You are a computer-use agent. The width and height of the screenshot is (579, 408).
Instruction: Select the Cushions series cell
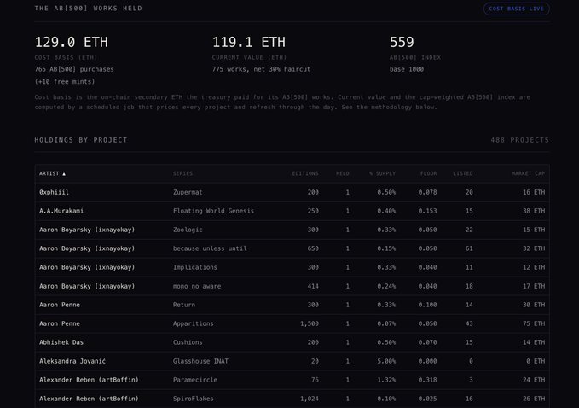click(x=188, y=342)
